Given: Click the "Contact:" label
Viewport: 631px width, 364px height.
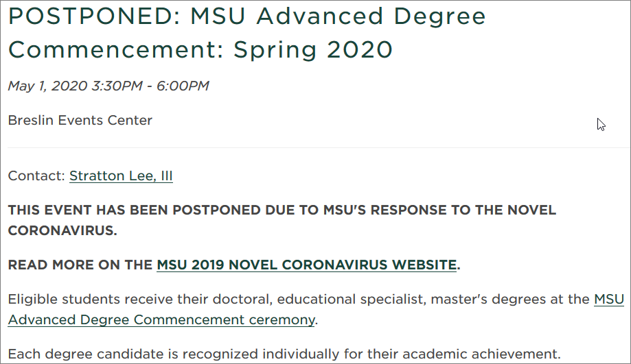Looking at the screenshot, I should (36, 176).
